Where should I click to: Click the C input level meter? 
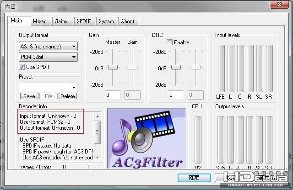(240, 69)
